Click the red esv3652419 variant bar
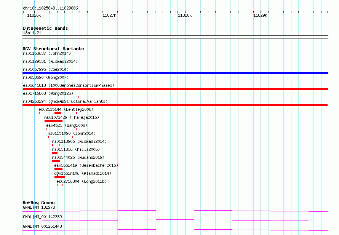The height and width of the screenshot is (235, 339). (58, 169)
